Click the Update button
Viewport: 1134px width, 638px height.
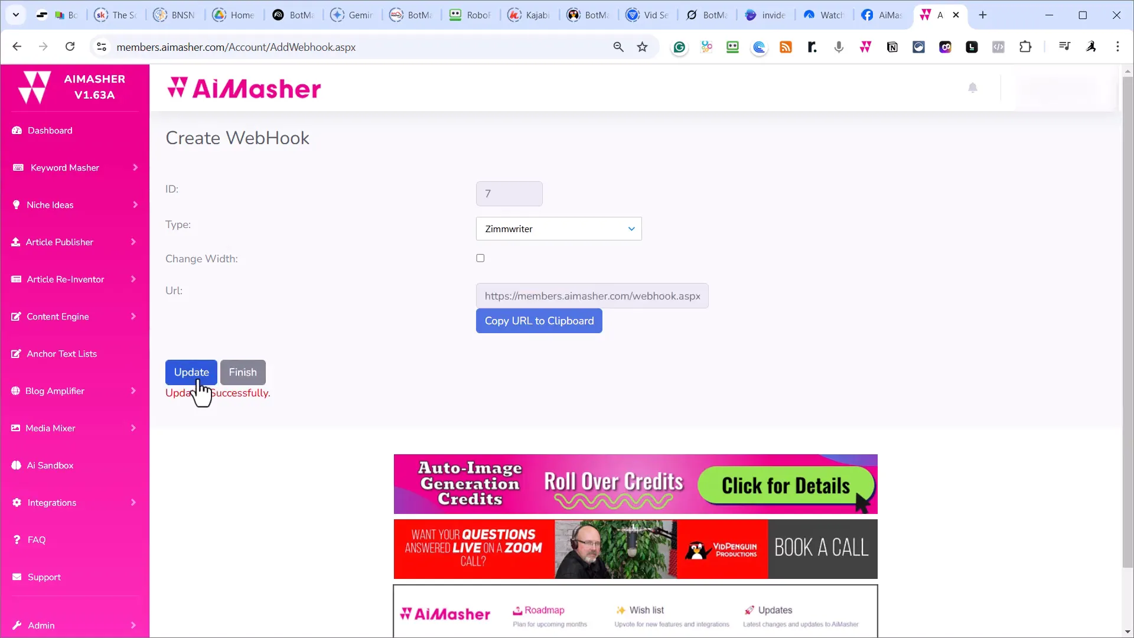pyautogui.click(x=191, y=372)
